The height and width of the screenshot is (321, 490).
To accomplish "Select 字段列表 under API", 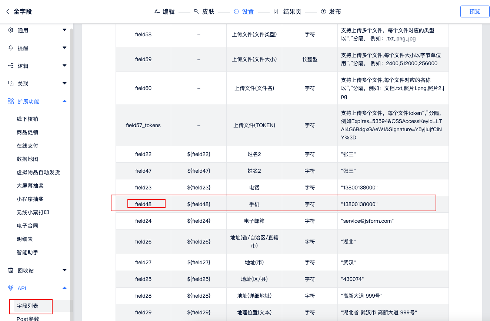I will [27, 306].
